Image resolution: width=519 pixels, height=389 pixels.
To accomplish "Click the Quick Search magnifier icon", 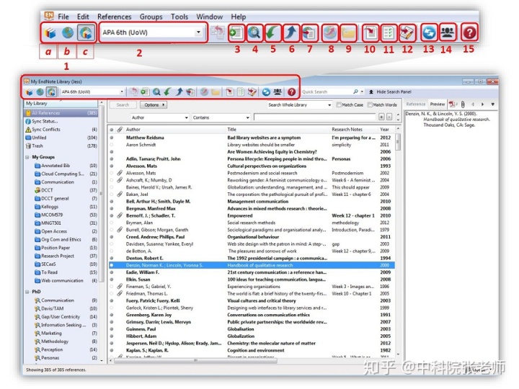I will click(x=355, y=91).
